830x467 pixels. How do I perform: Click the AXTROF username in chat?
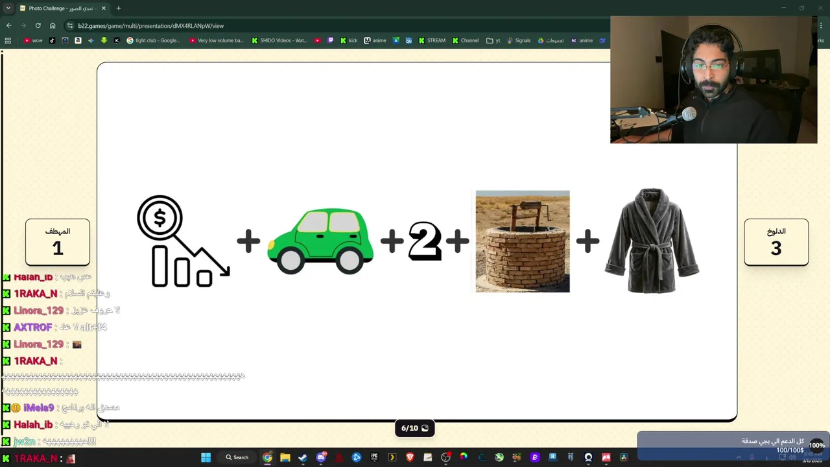(33, 328)
